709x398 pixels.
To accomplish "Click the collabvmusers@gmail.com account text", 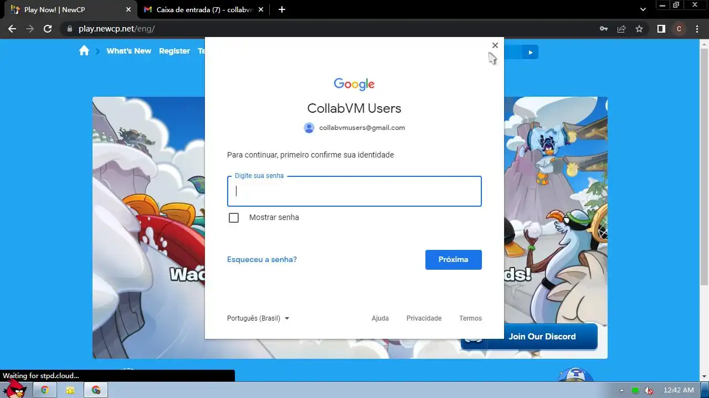I will pyautogui.click(x=362, y=128).
